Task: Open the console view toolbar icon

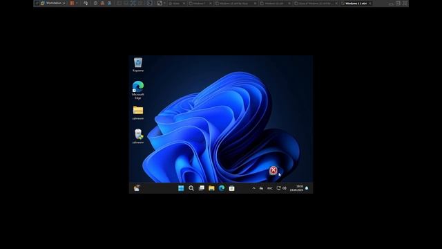Action: [x=149, y=3]
